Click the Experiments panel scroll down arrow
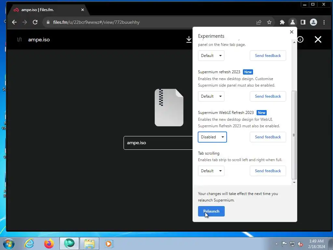Screen dimensions: 333x250 tap(294, 182)
